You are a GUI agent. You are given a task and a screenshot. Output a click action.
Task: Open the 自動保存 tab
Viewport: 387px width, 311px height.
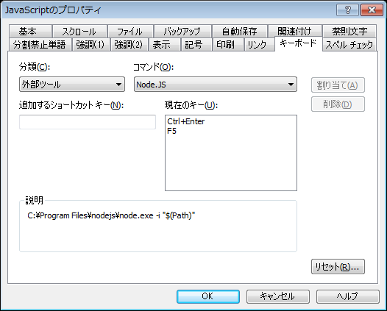tap(240, 32)
